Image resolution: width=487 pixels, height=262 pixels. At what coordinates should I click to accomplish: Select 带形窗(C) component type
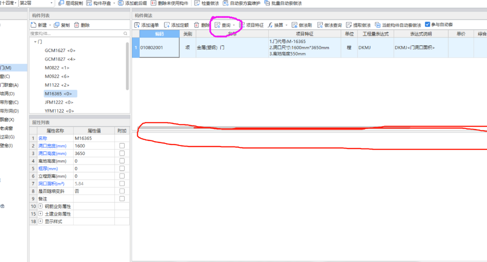click(x=10, y=102)
